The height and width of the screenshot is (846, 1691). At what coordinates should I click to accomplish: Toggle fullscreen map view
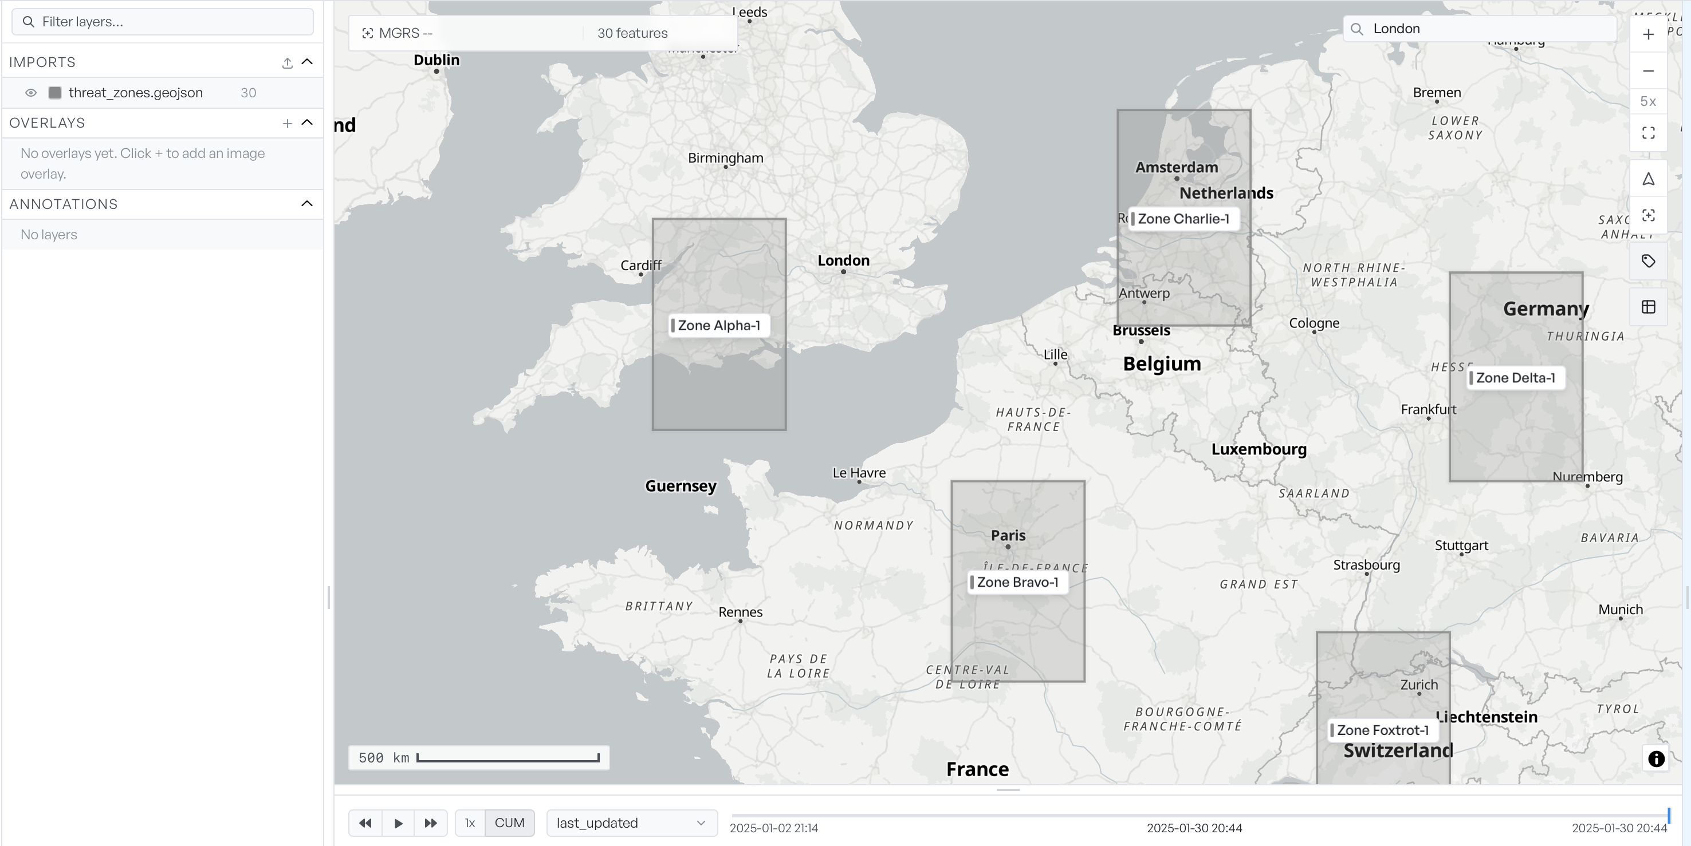click(1649, 133)
